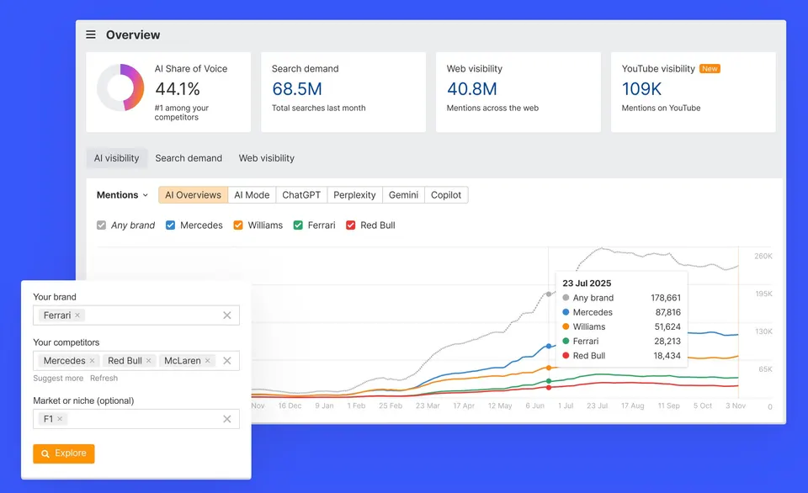Remove the F1 market tag
808x493 pixels.
[60, 419]
